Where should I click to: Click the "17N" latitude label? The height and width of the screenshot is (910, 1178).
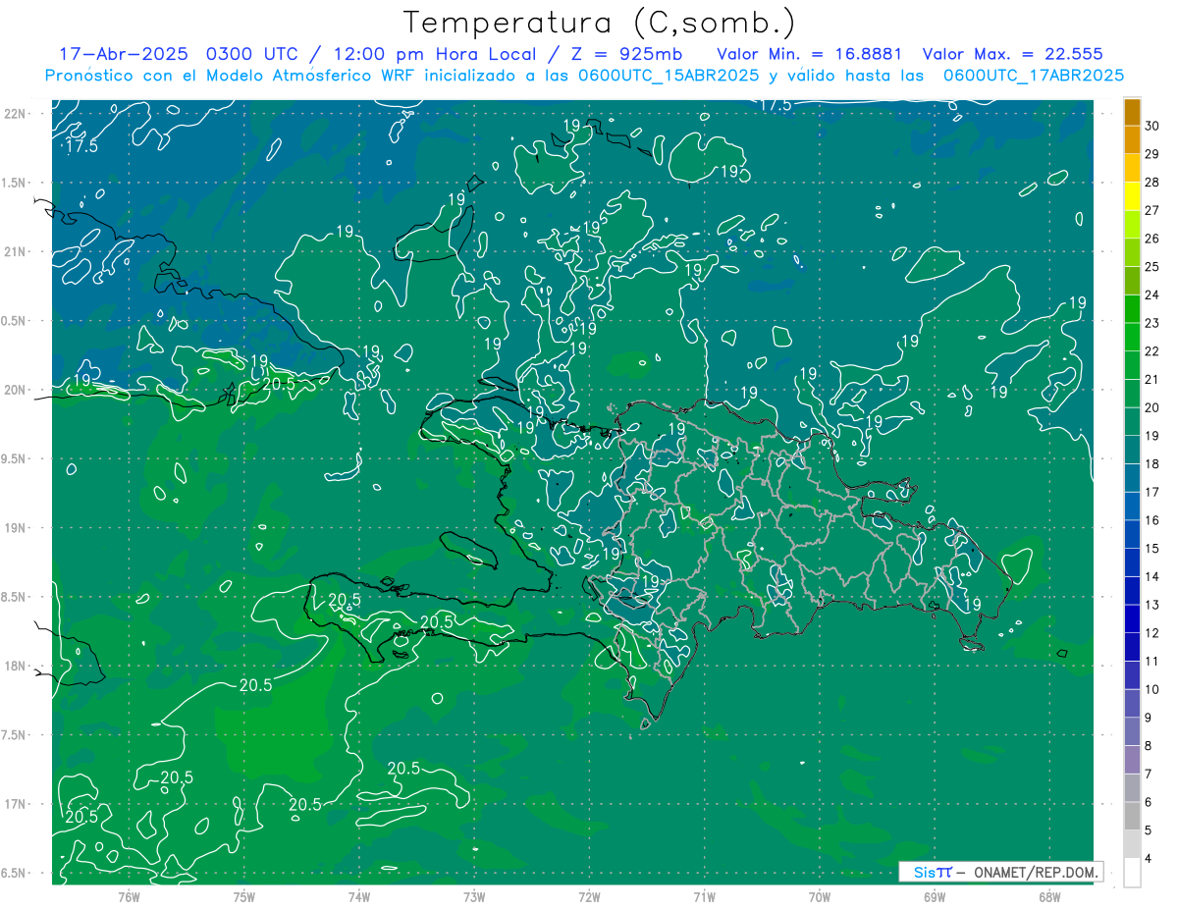click(17, 804)
